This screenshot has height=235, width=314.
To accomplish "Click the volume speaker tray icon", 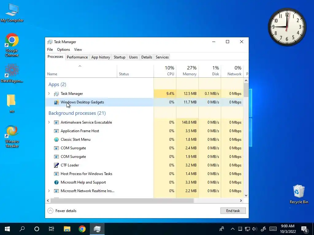I will tap(255, 229).
